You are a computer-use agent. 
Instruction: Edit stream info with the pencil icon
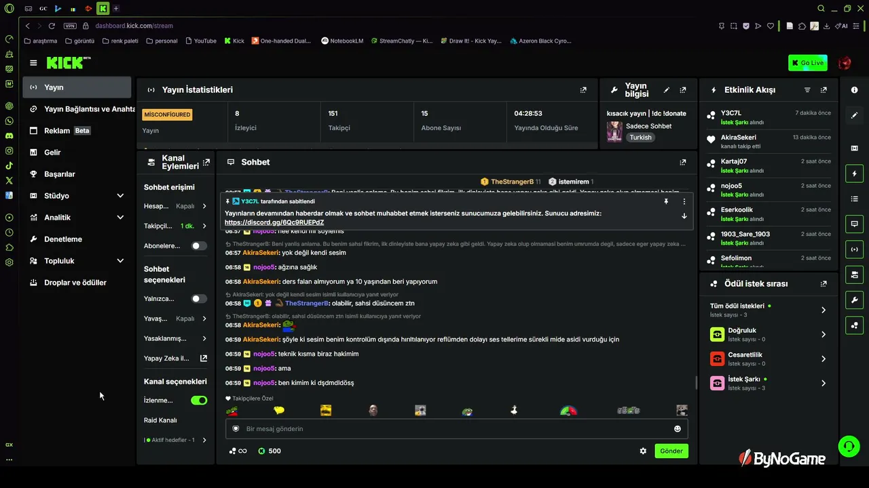667,89
